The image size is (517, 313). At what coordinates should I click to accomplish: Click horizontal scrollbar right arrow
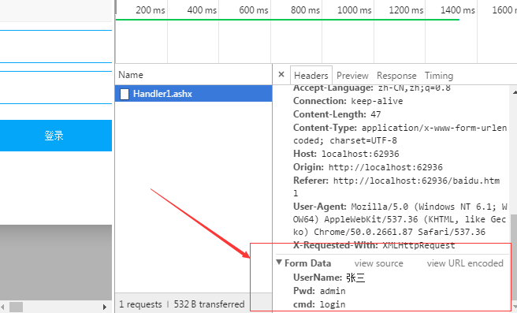pyautogui.click(x=105, y=307)
